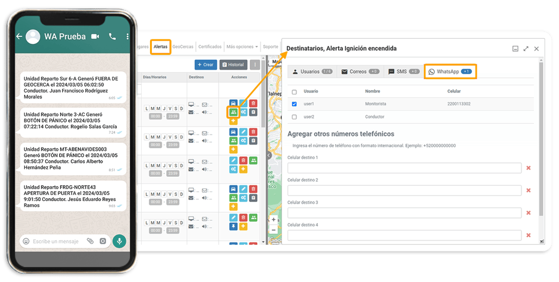Screen dimensions: 559x282
Task: Switch to the GeoCercas tab
Action: click(x=183, y=47)
